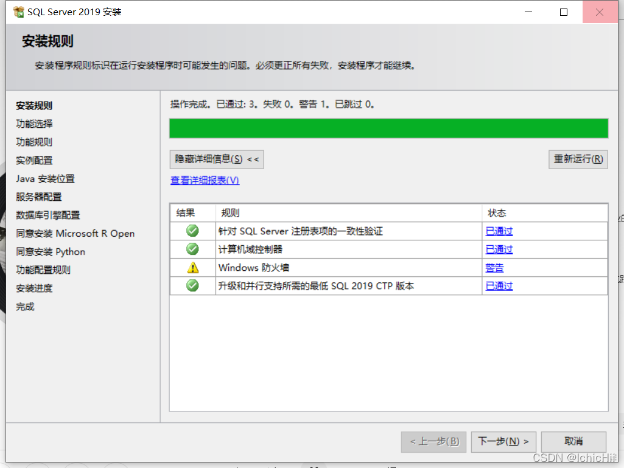Click 下一步(N) to continue
This screenshot has height=468, width=624.
coord(503,442)
